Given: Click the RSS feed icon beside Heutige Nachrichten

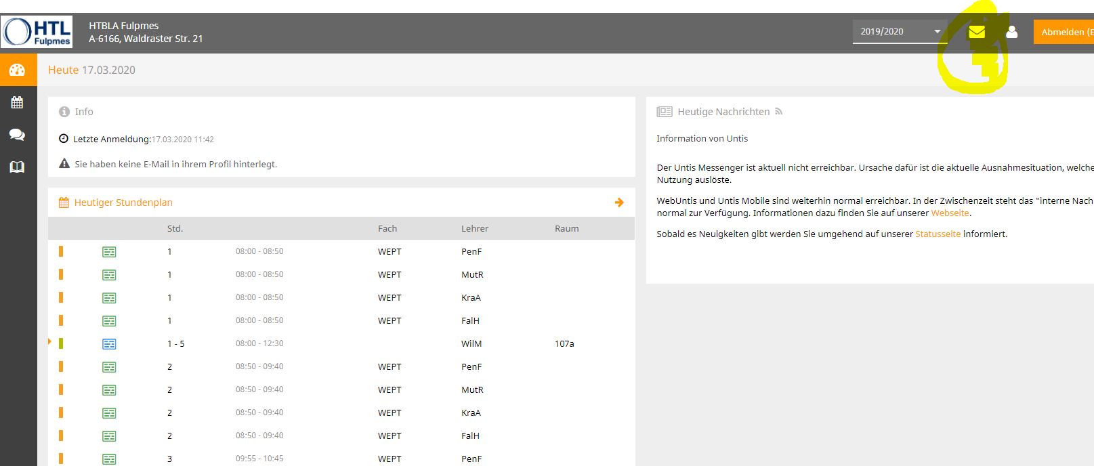Looking at the screenshot, I should point(779,112).
